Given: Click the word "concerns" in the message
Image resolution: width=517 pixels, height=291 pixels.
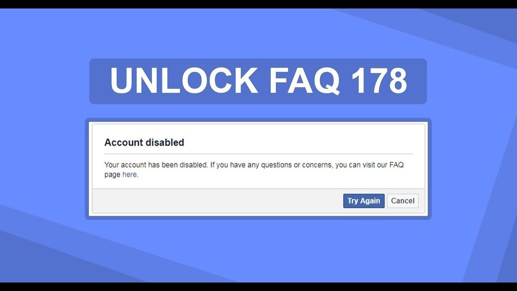Looking at the screenshot, I should 316,165.
